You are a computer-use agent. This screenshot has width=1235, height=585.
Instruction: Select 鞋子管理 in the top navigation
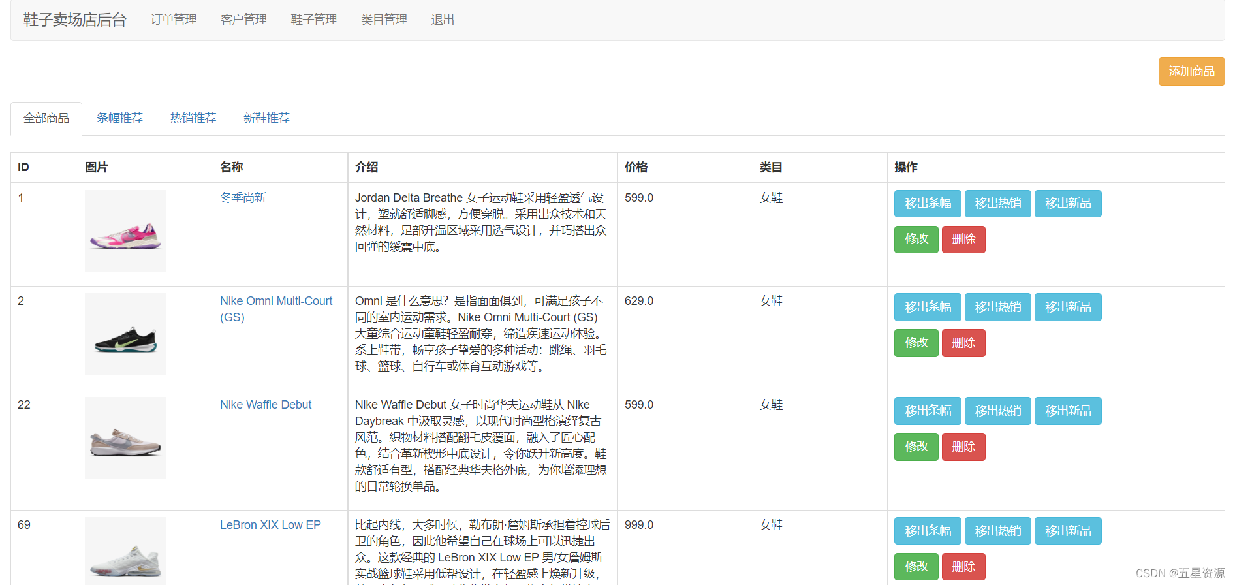(x=314, y=20)
